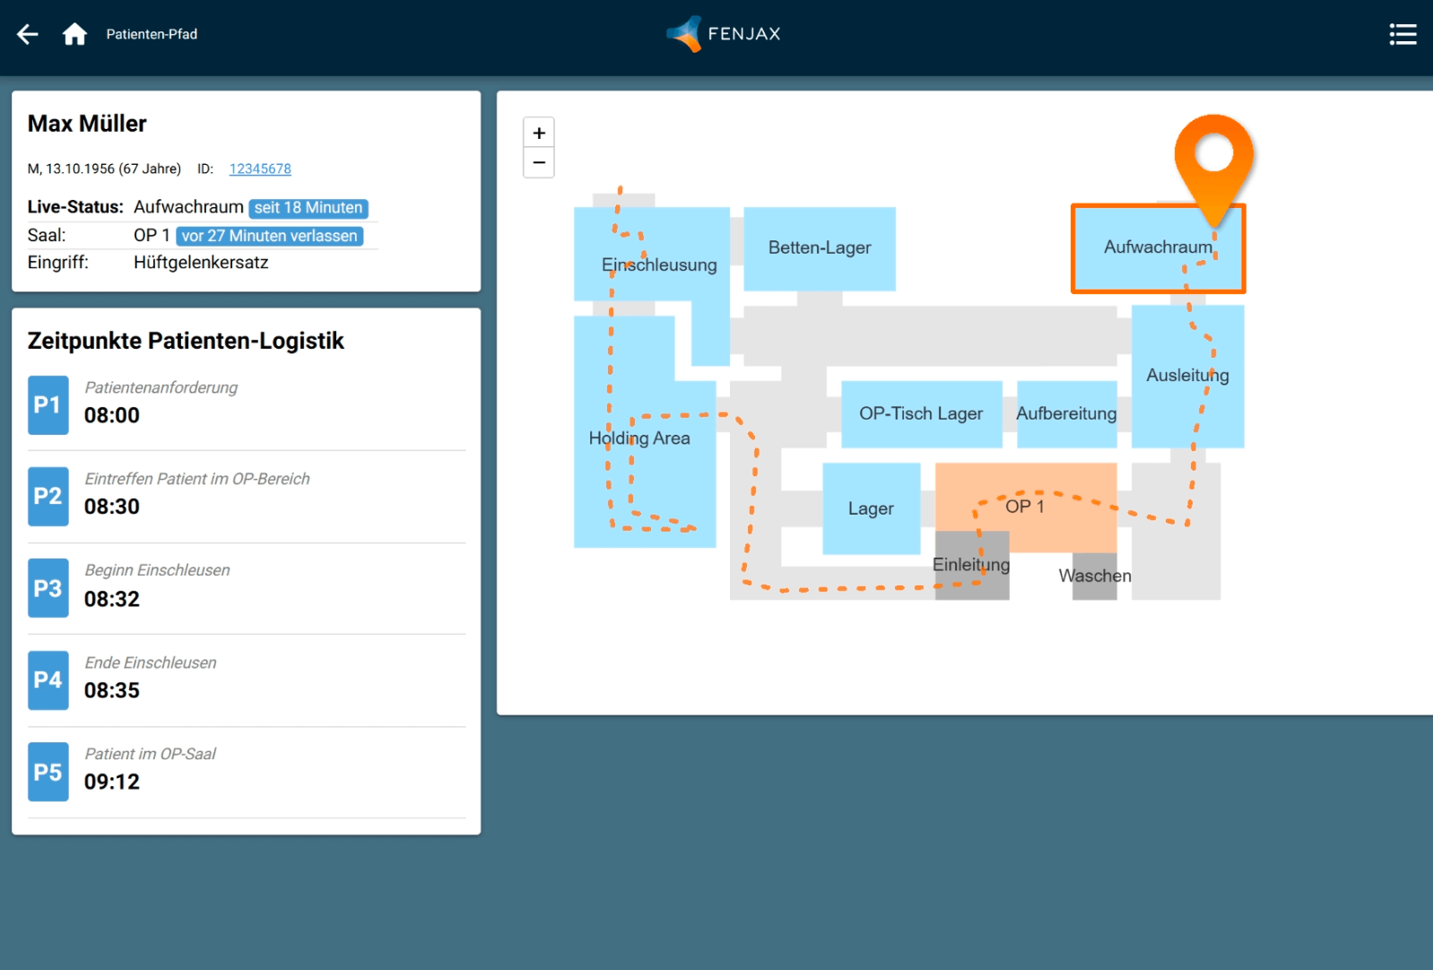Select the P1 timeline badge
This screenshot has height=970, width=1433.
click(48, 405)
